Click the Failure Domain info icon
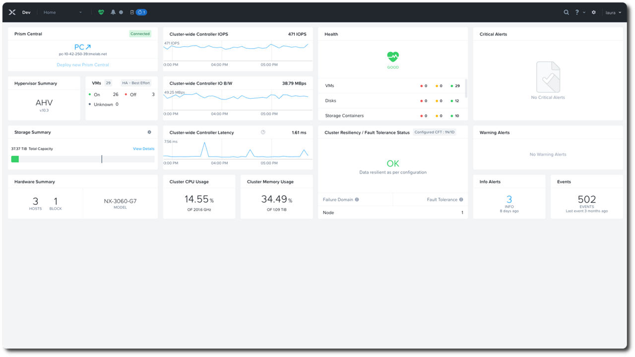 point(357,200)
